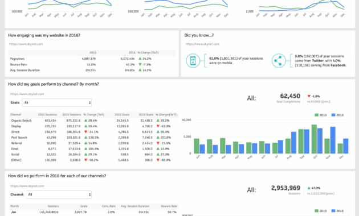Click blue 2016 legend swatch in sessions chart
Viewport: 359px width, 216px height.
(x=333, y=211)
